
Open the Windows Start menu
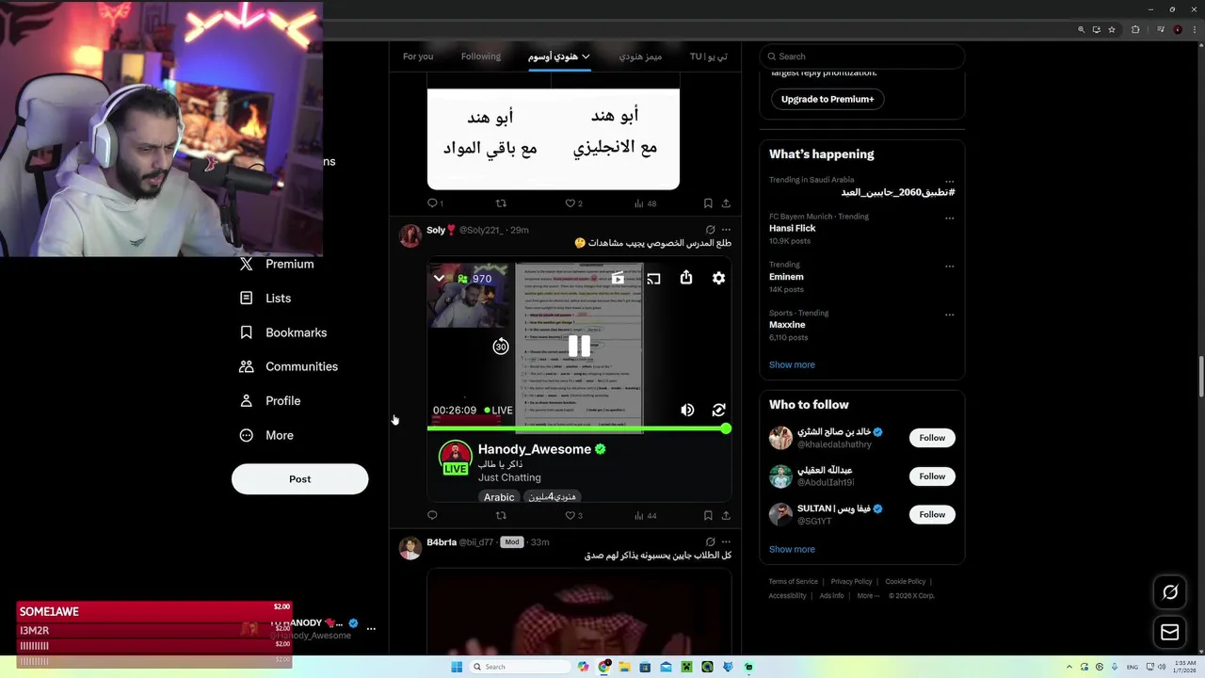click(457, 667)
